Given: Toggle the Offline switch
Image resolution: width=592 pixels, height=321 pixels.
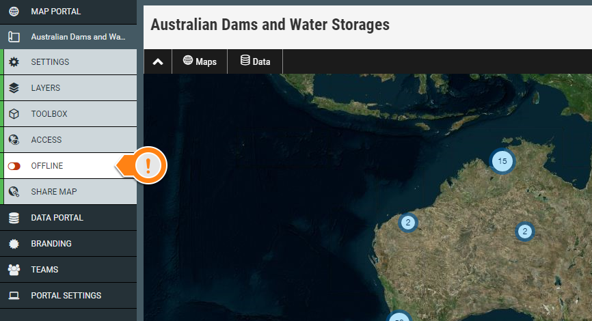Looking at the screenshot, I should pyautogui.click(x=14, y=166).
